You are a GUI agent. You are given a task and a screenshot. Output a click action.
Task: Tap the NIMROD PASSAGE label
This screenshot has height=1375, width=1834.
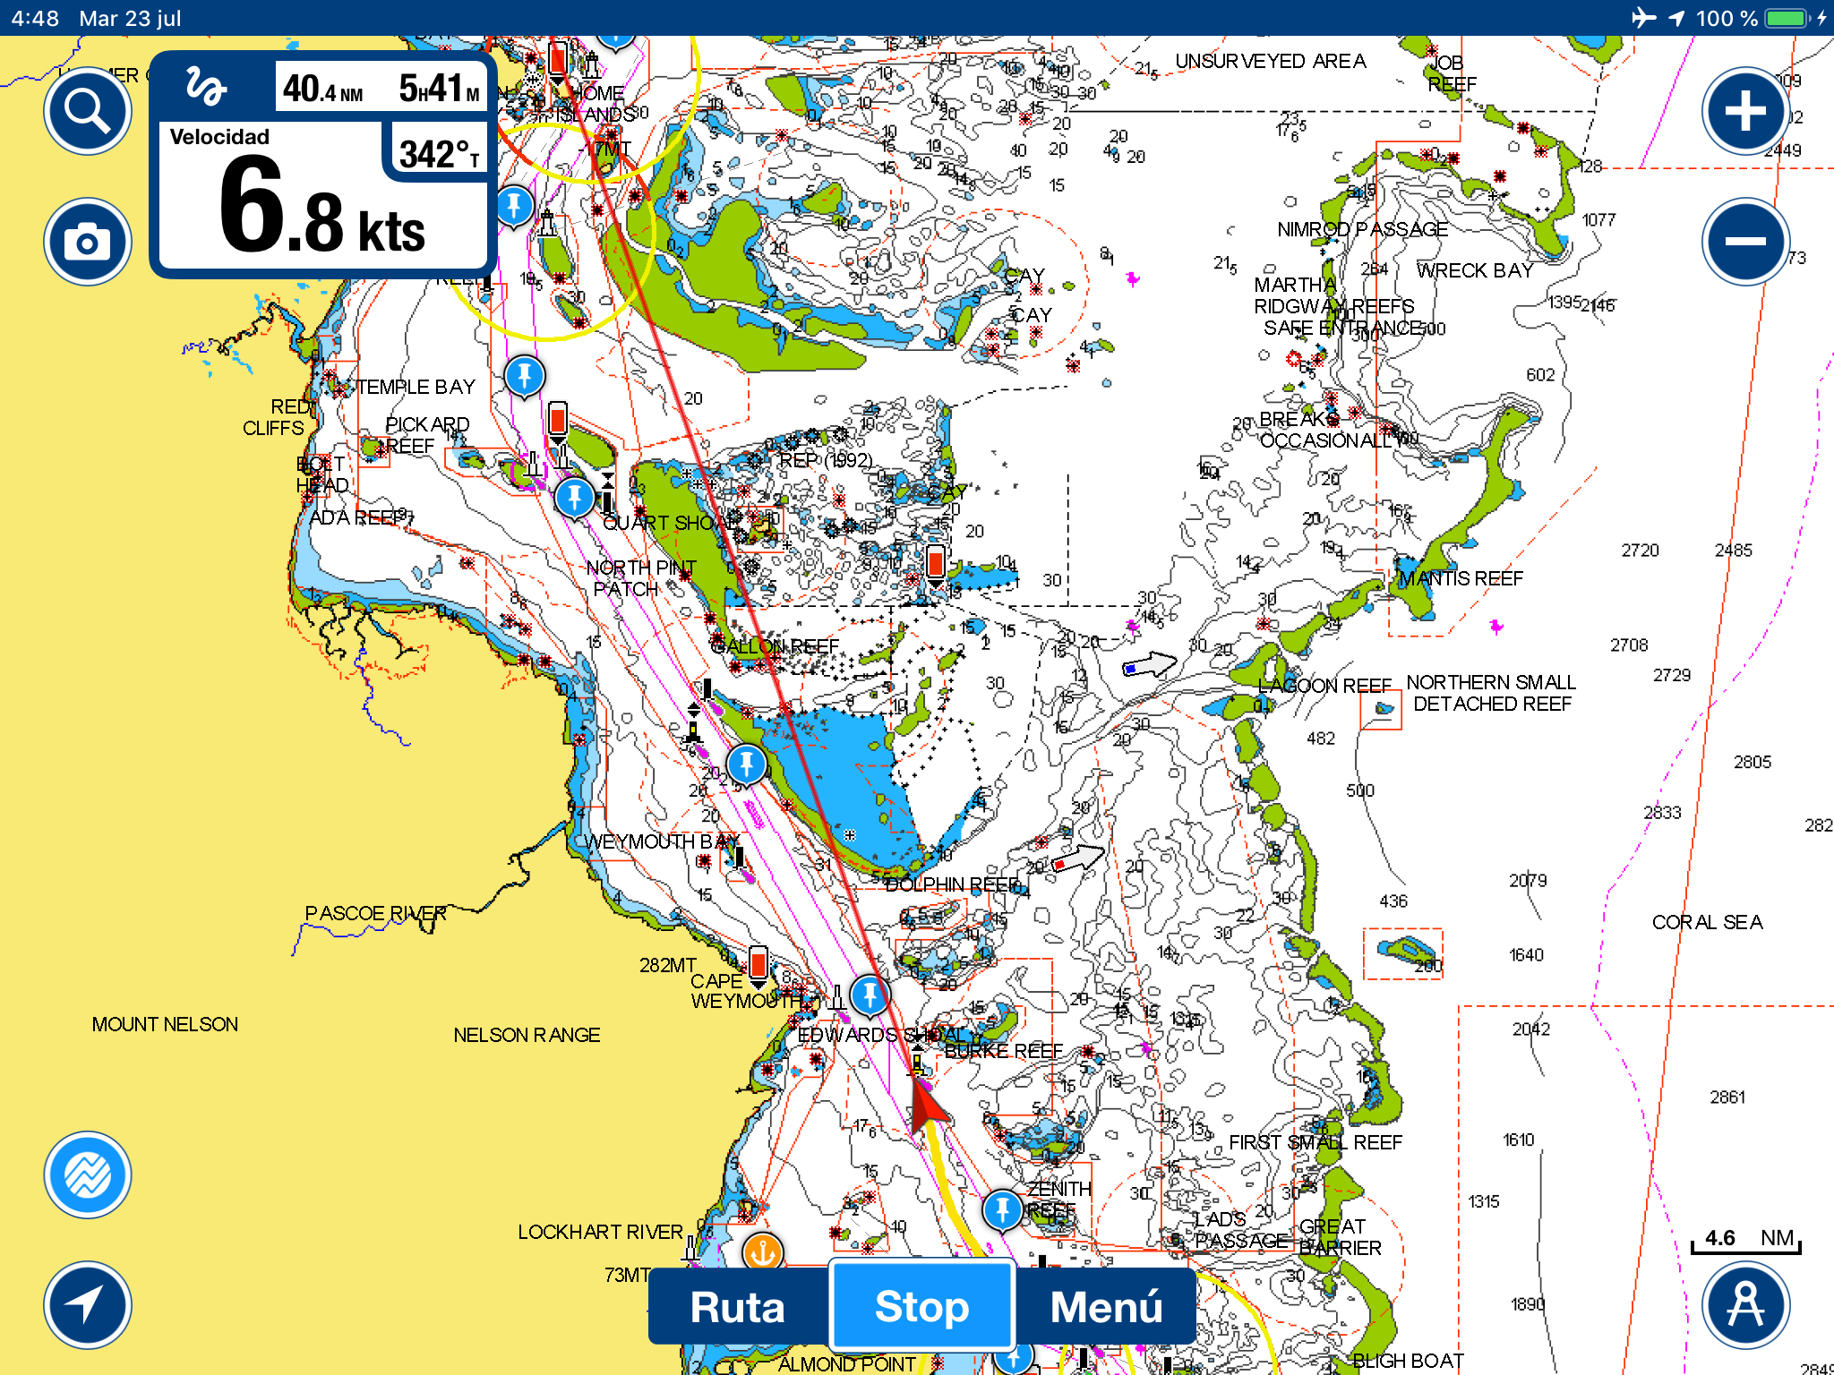click(1362, 229)
